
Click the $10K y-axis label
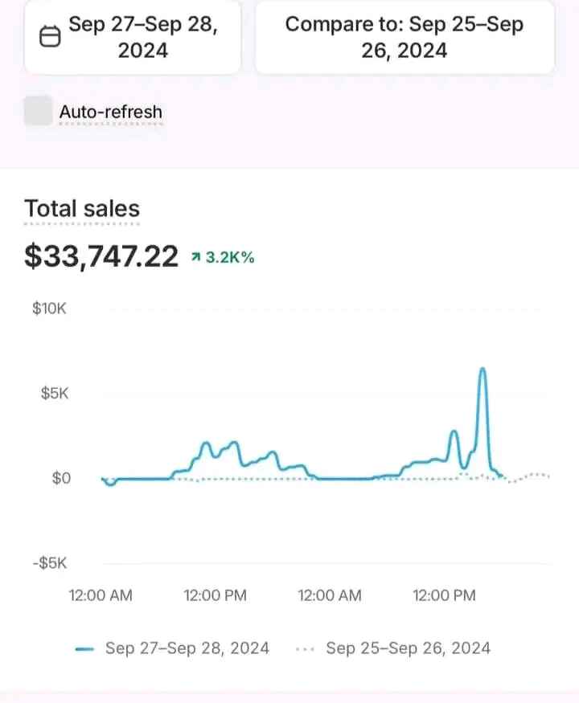coord(49,309)
